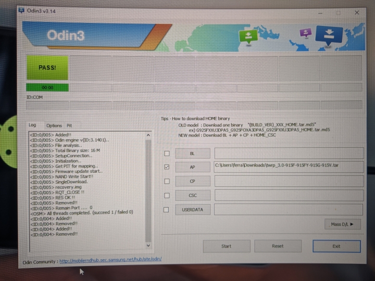Enable the CP checkbox
Image resolution: width=375 pixels, height=281 pixels.
pos(167,181)
